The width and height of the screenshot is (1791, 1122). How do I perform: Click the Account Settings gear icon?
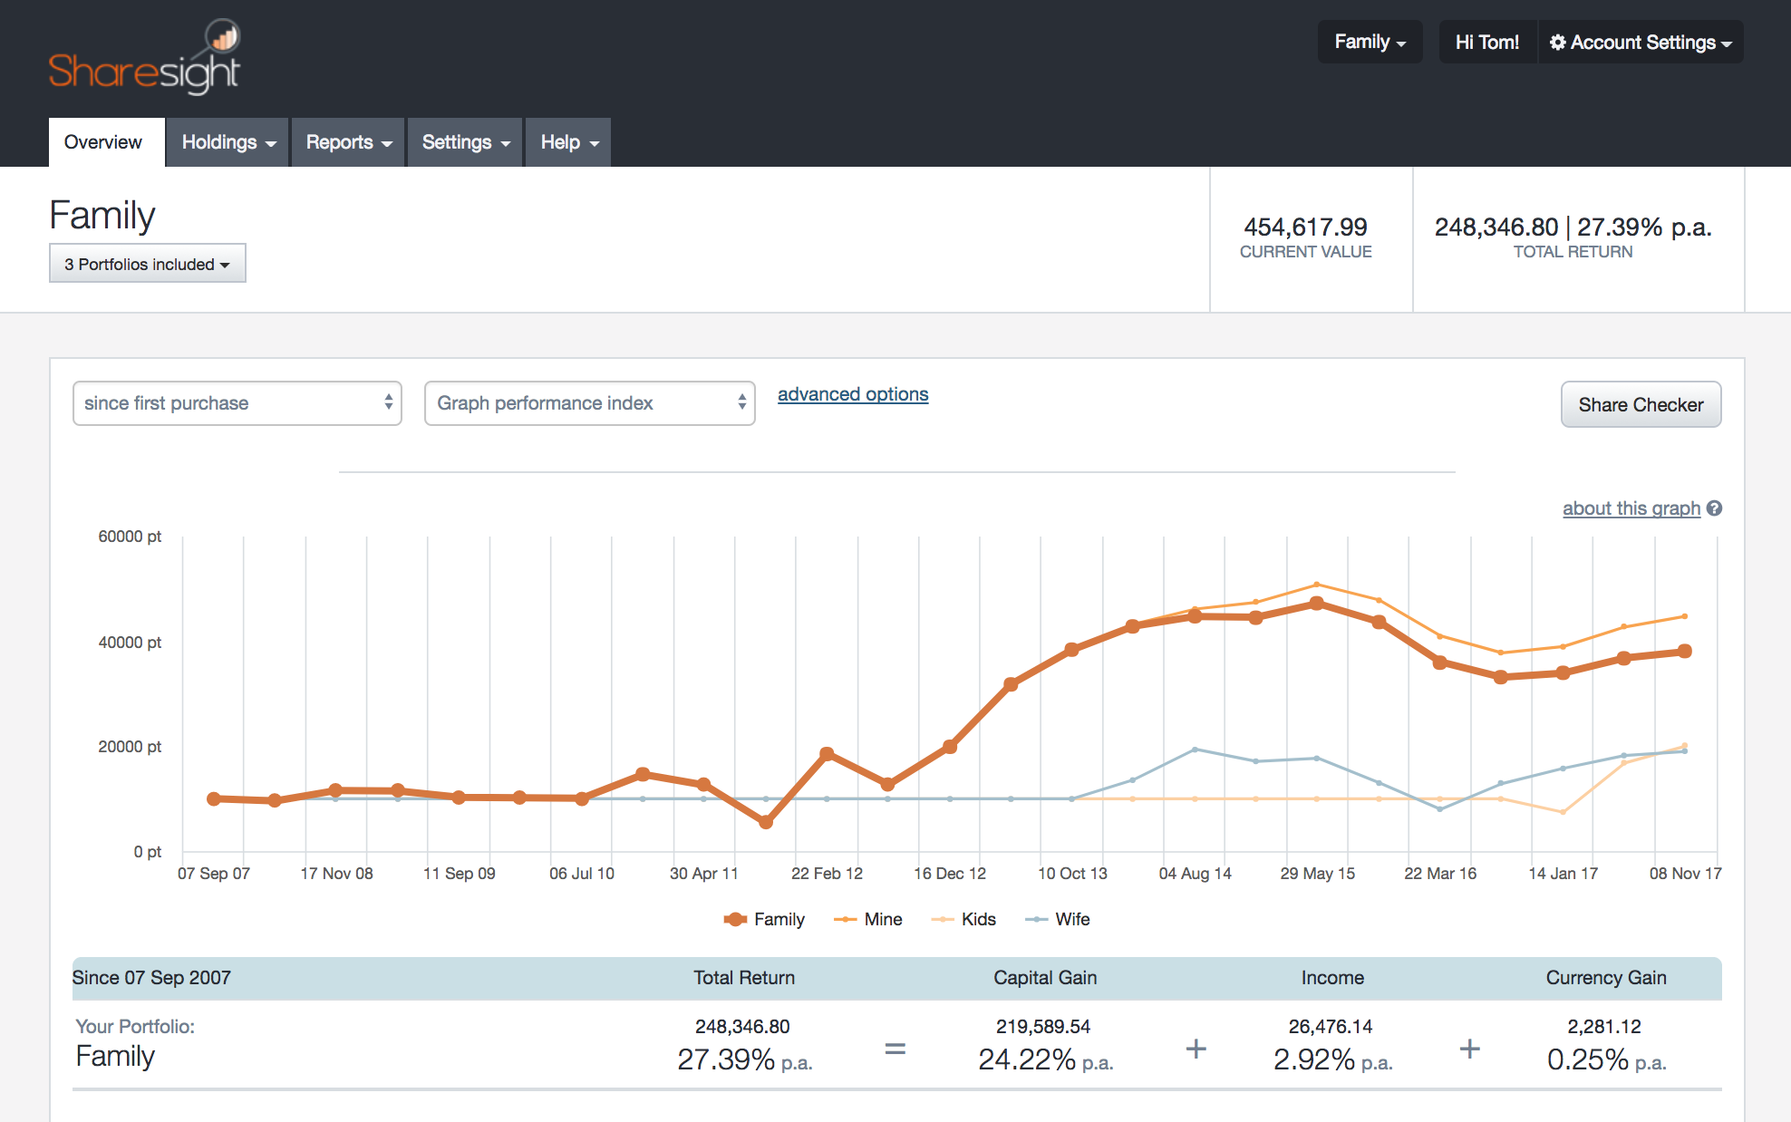point(1557,43)
